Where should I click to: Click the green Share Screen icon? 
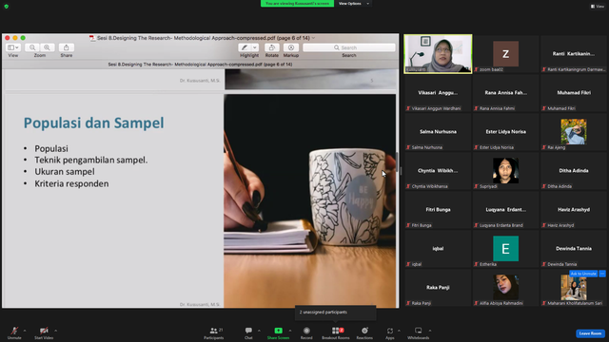(278, 331)
